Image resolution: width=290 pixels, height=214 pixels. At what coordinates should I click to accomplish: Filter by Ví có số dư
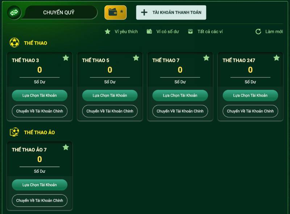tap(163, 32)
